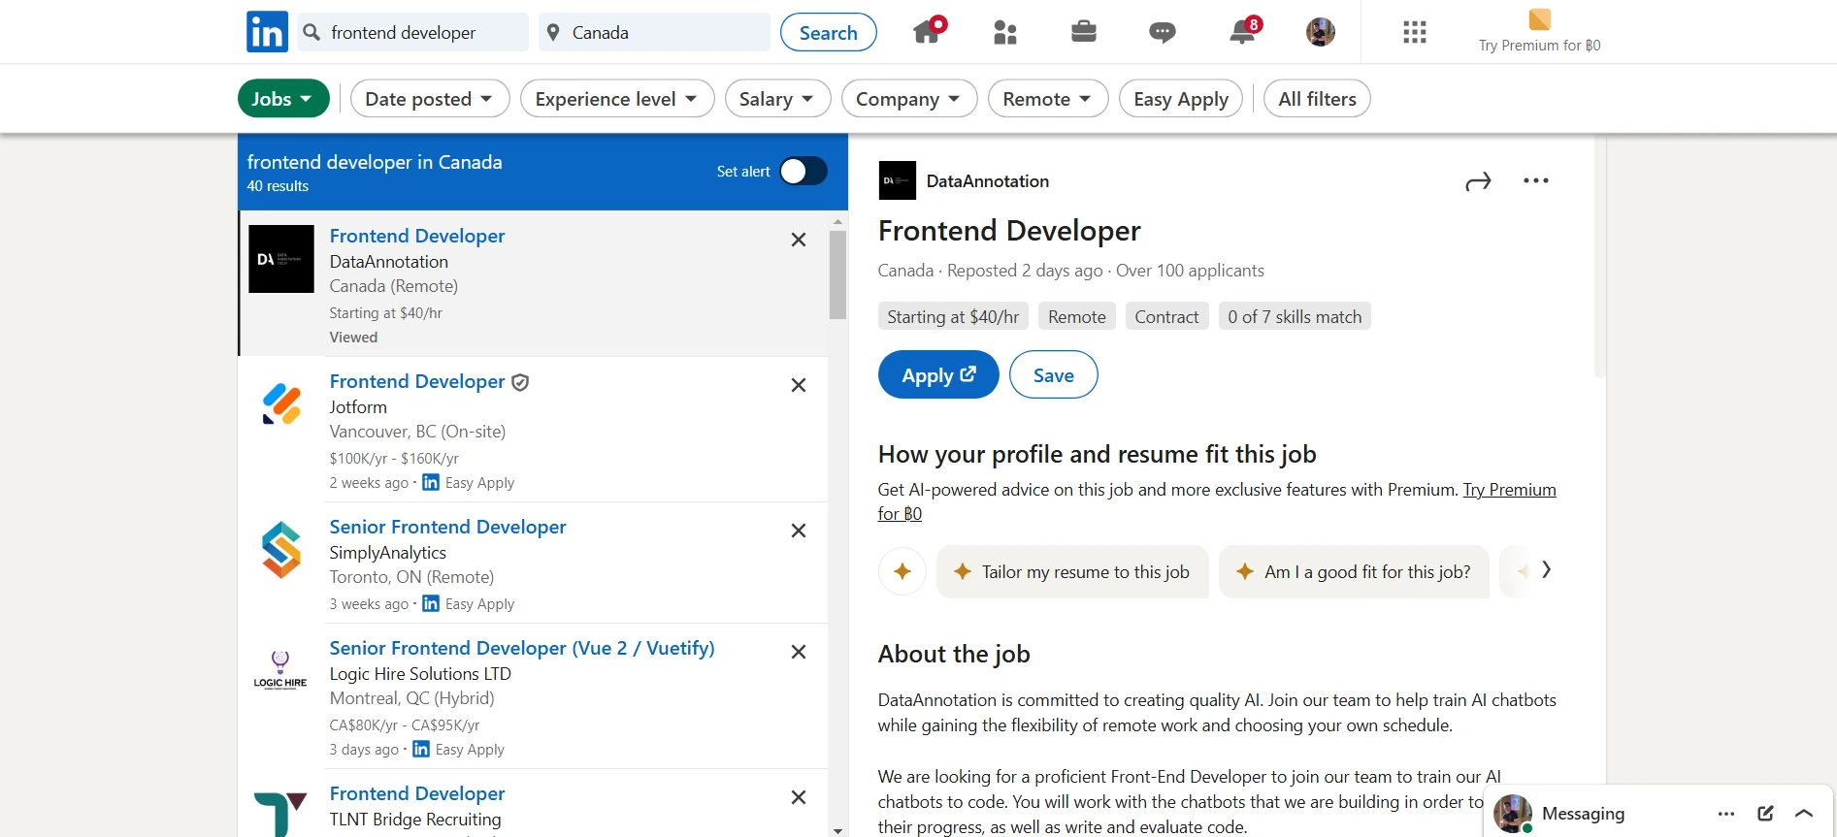This screenshot has width=1837, height=837.
Task: Click the Messaging panel avatar
Action: [x=1513, y=814]
